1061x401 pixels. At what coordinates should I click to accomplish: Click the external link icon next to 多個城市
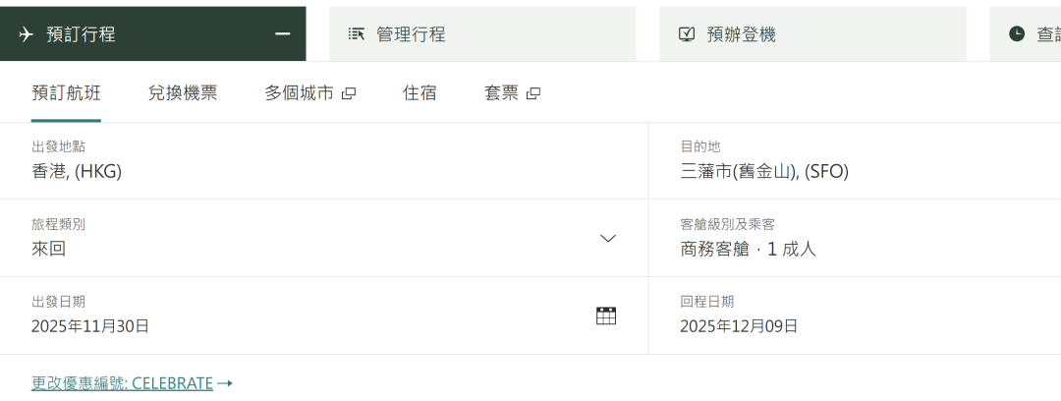(349, 93)
